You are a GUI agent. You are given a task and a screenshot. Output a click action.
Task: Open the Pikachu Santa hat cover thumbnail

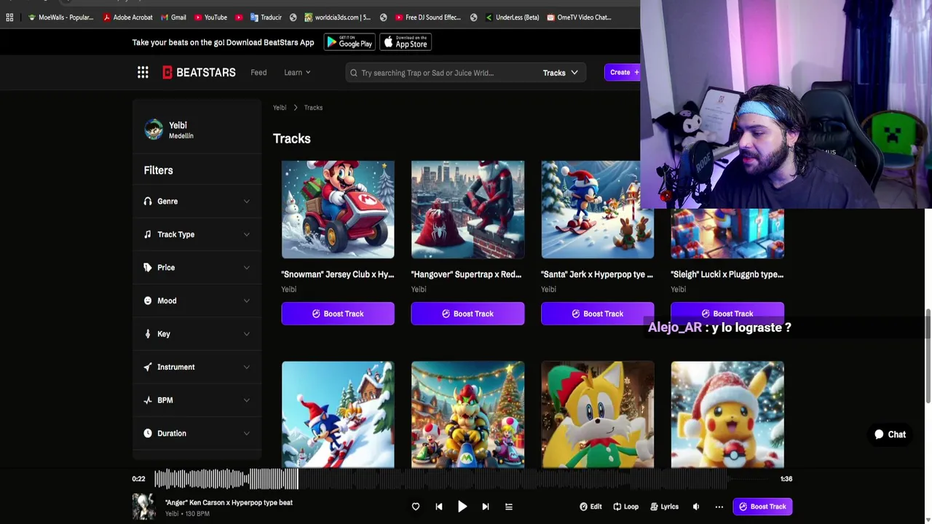click(727, 415)
